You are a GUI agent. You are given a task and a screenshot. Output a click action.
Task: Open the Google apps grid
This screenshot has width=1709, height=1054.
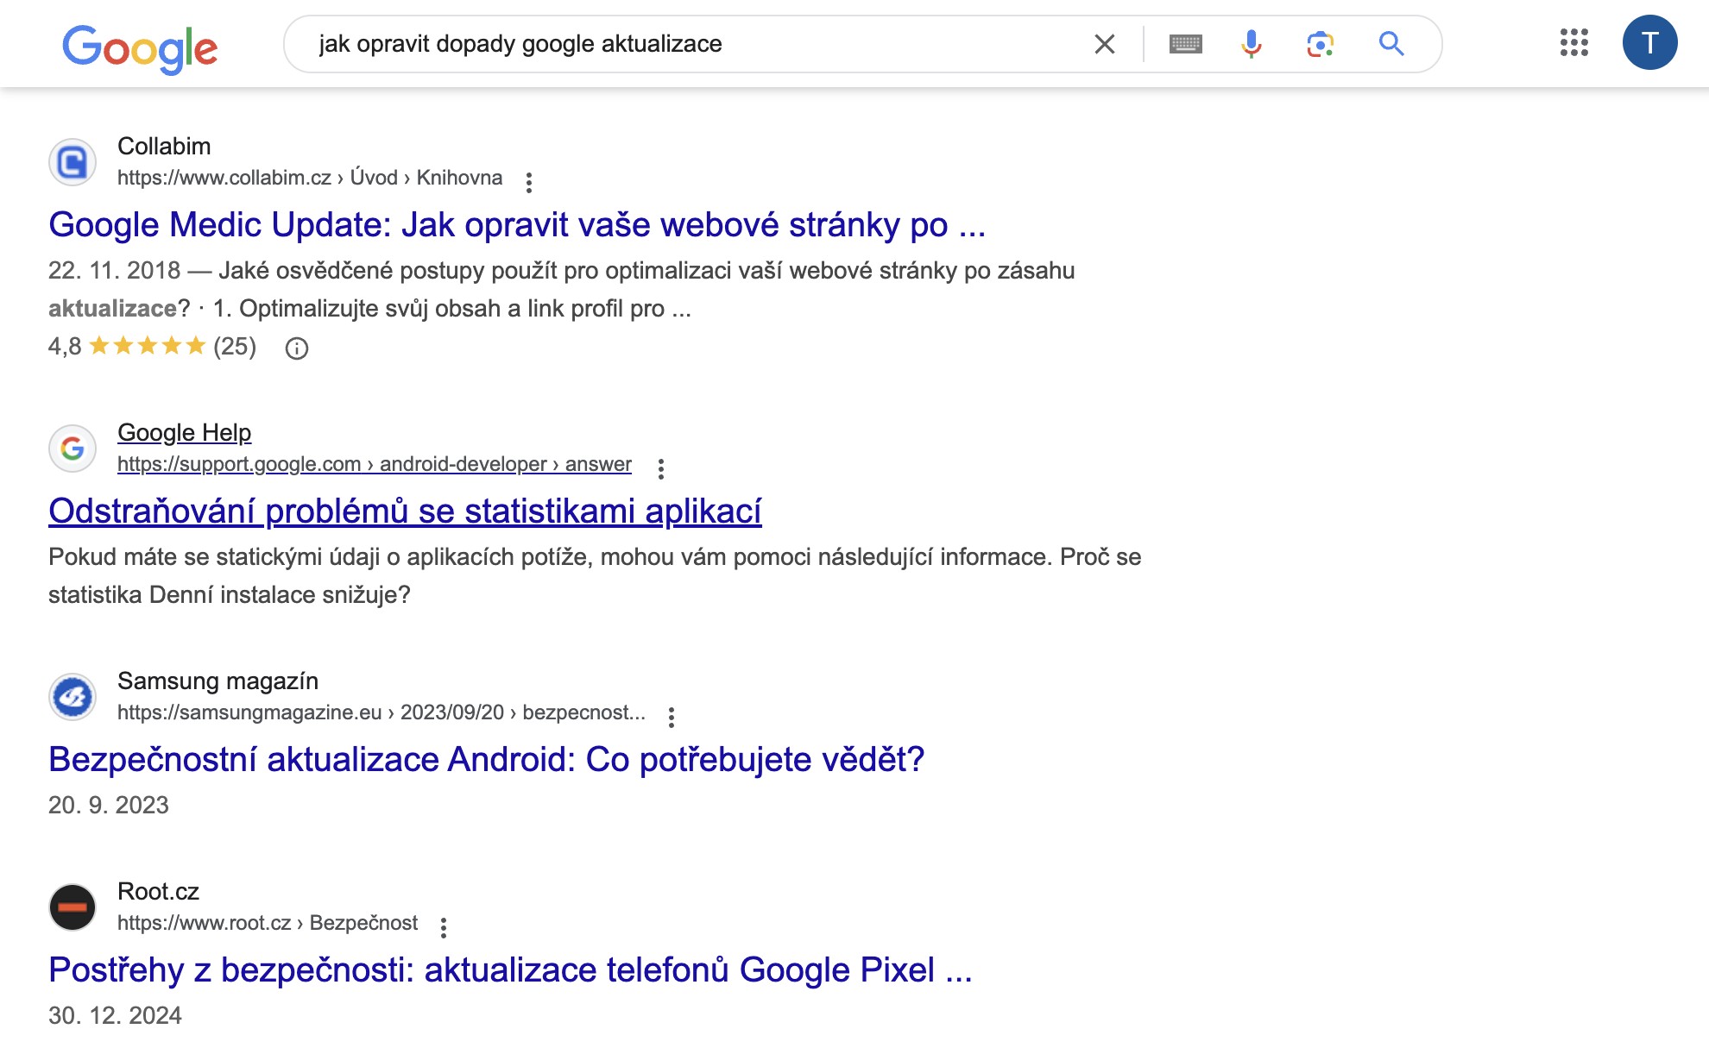(1573, 42)
